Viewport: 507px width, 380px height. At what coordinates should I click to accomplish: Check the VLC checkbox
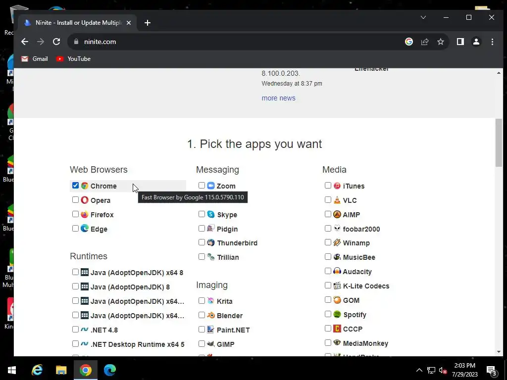pos(328,200)
